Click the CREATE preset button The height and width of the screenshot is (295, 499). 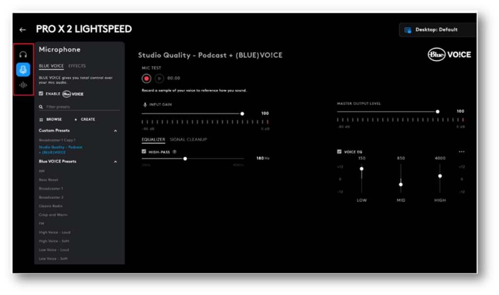[85, 120]
